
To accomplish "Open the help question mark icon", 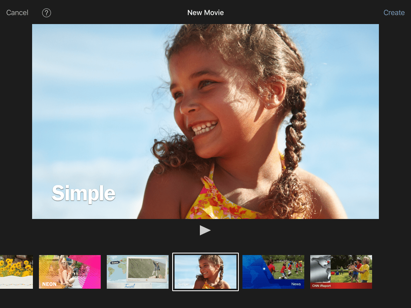I will coord(47,12).
